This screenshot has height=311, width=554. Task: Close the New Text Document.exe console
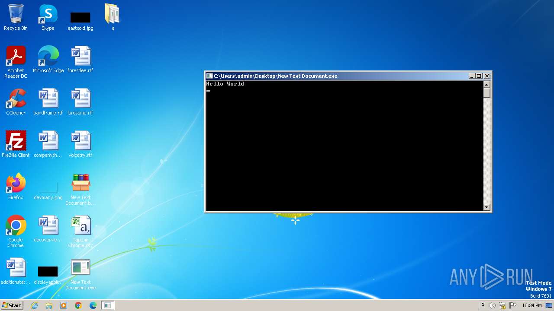pyautogui.click(x=487, y=76)
